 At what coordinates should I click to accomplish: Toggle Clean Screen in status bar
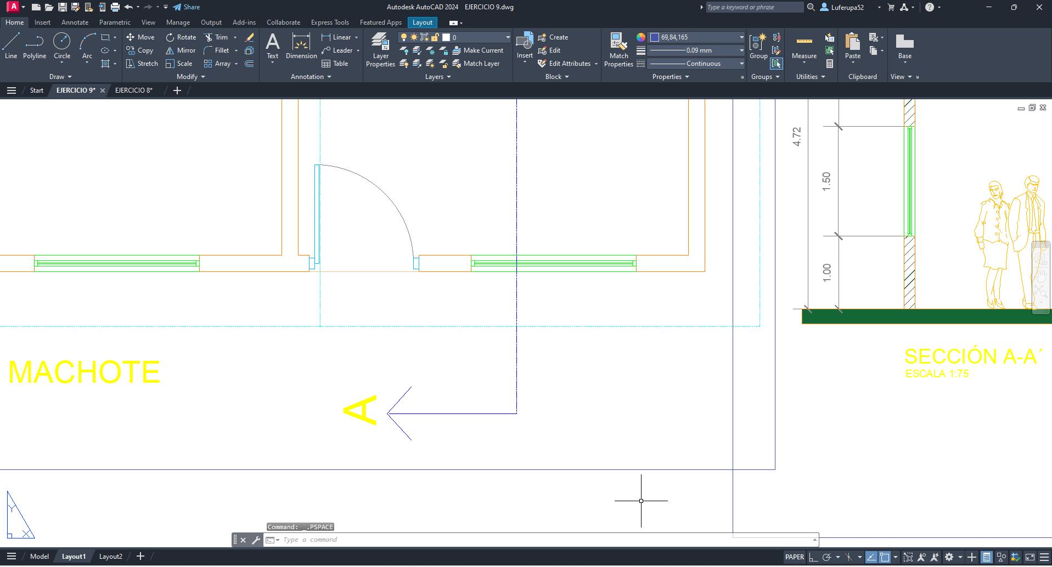pyautogui.click(x=1030, y=557)
